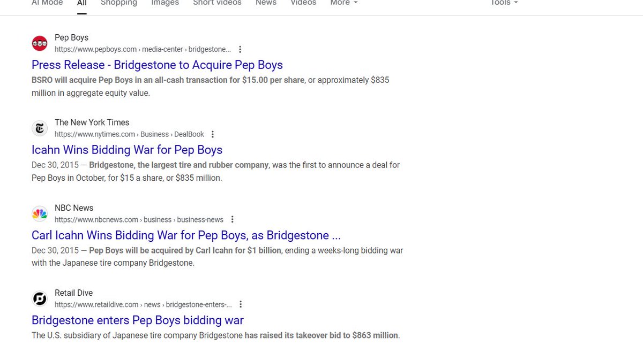Click the nytimes.com DealBook URL breadcrumb
Viewport: 643px width, 361px height.
click(129, 134)
